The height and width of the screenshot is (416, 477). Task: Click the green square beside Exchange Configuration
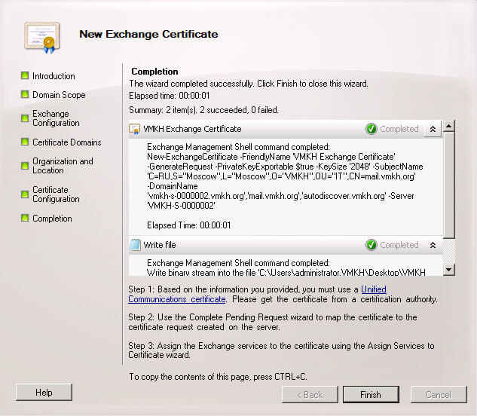pyautogui.click(x=25, y=118)
